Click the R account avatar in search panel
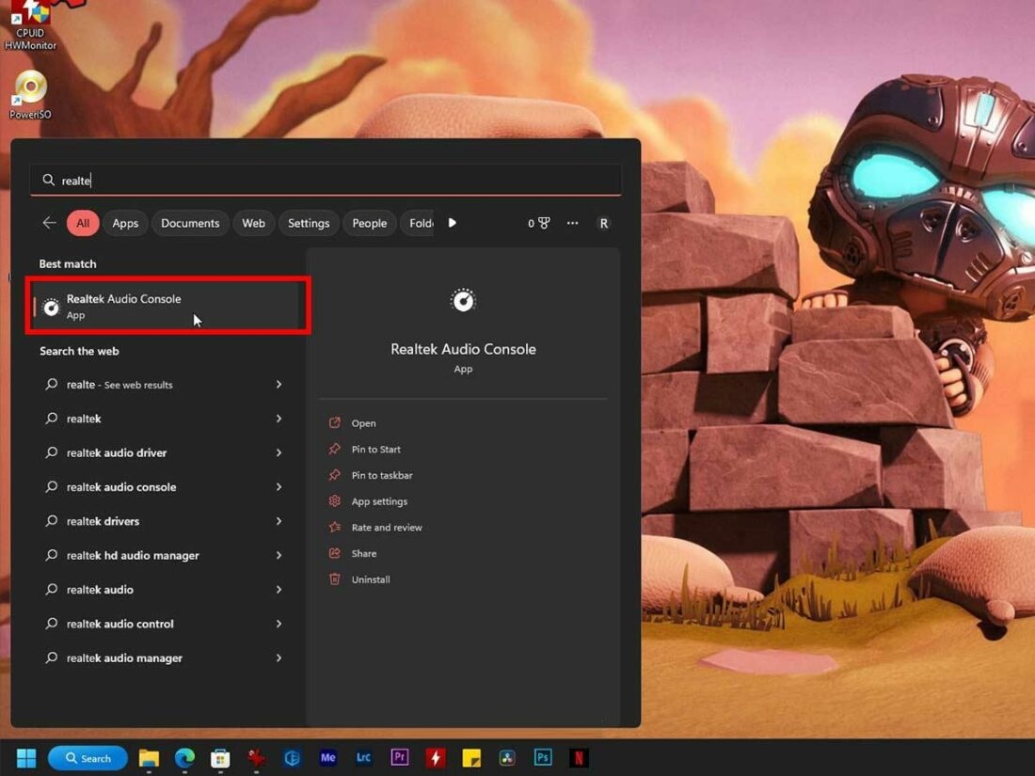The image size is (1035, 776). (603, 223)
